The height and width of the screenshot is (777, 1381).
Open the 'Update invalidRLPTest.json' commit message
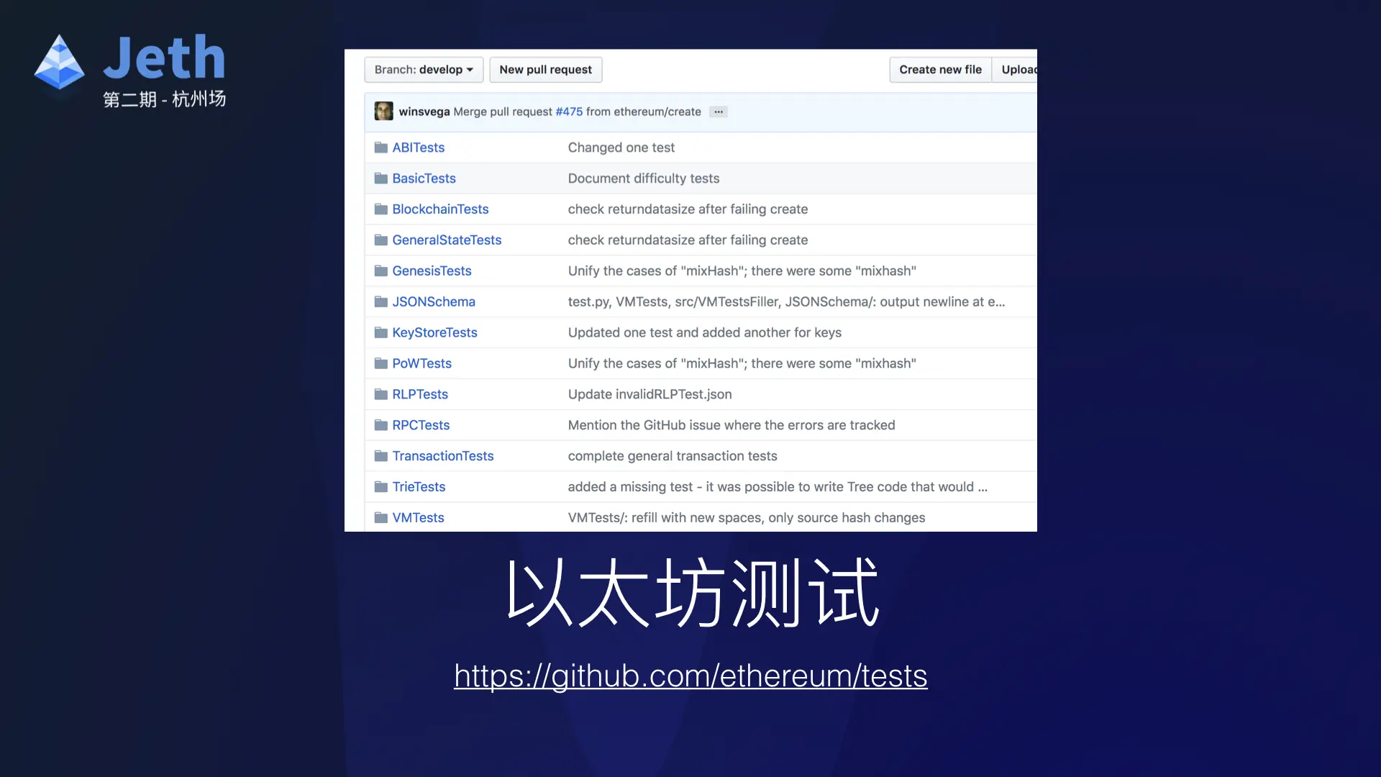tap(650, 394)
